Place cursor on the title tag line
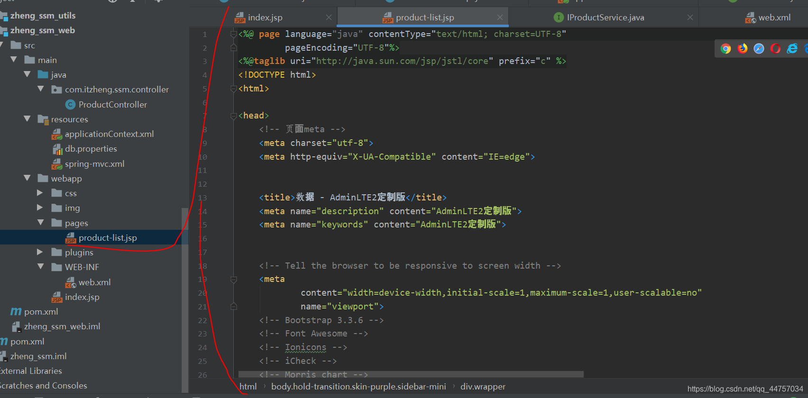 pos(352,198)
